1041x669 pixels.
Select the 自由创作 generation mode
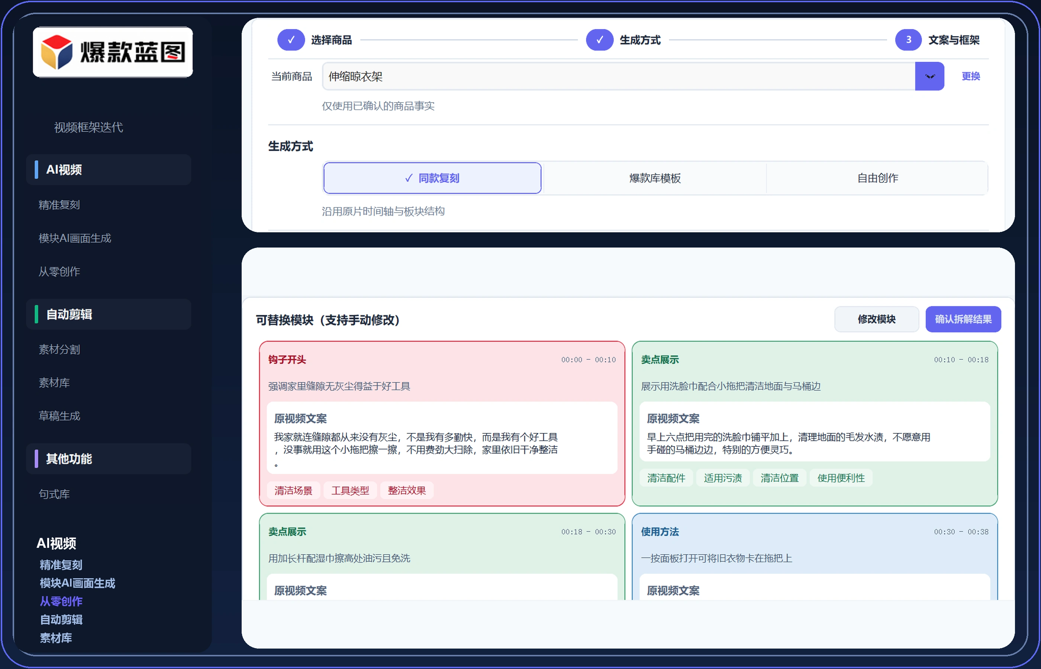pos(877,178)
